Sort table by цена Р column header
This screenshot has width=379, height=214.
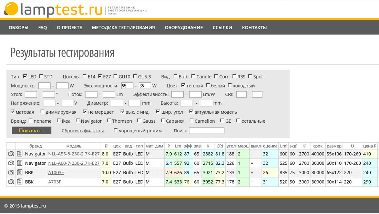point(370,146)
